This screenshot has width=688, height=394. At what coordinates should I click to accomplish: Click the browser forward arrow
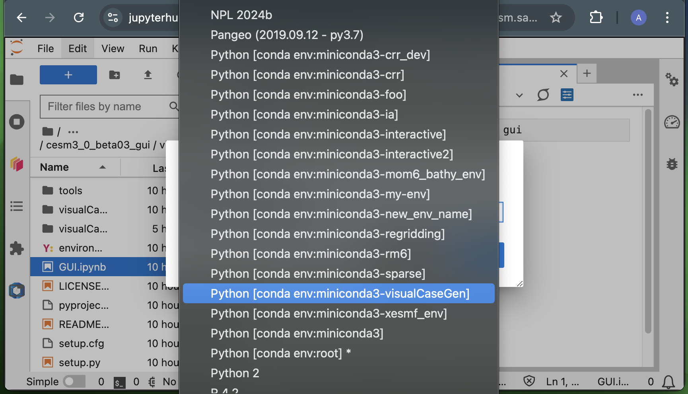click(50, 18)
